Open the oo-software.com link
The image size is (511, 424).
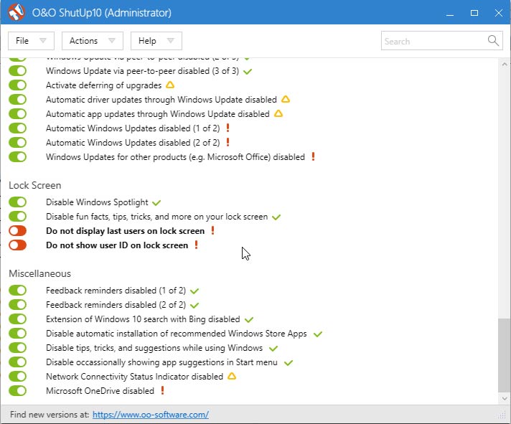tap(151, 415)
